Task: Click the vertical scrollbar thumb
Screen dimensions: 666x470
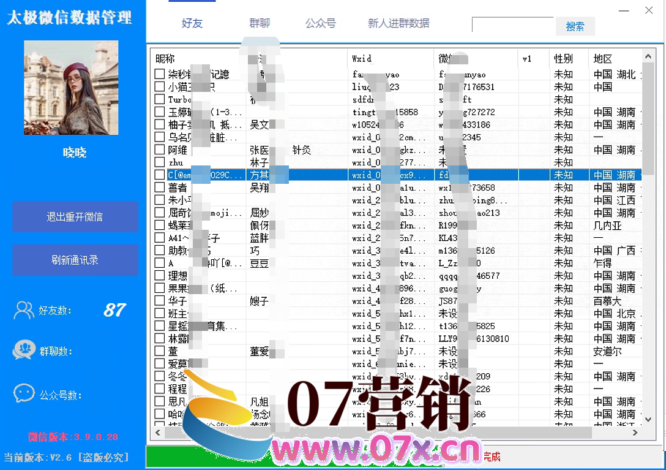Action: click(x=648, y=118)
